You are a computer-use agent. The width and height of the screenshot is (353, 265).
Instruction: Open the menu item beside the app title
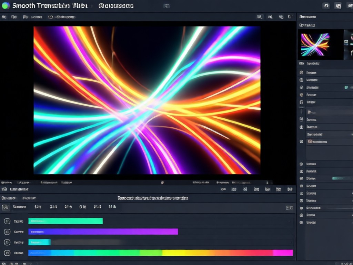(116, 6)
